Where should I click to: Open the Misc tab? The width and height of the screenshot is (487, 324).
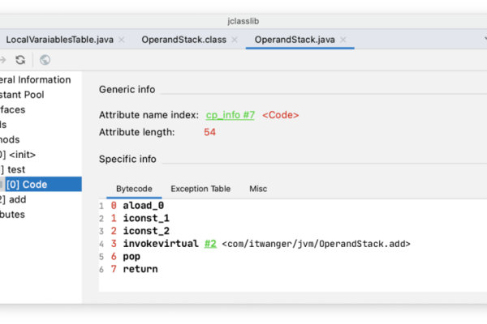click(258, 189)
